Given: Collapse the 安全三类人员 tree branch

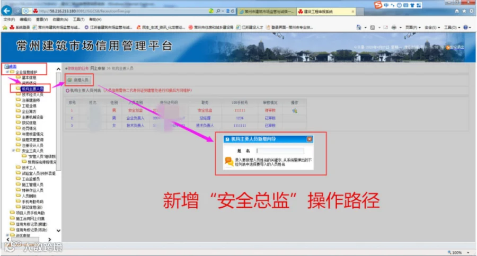Looking at the screenshot, I should click(x=13, y=151).
